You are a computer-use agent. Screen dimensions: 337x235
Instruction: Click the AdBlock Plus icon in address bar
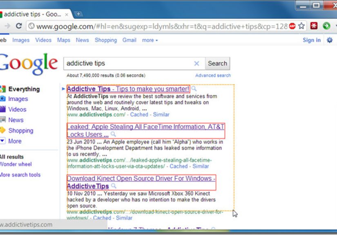pyautogui.click(x=292, y=26)
